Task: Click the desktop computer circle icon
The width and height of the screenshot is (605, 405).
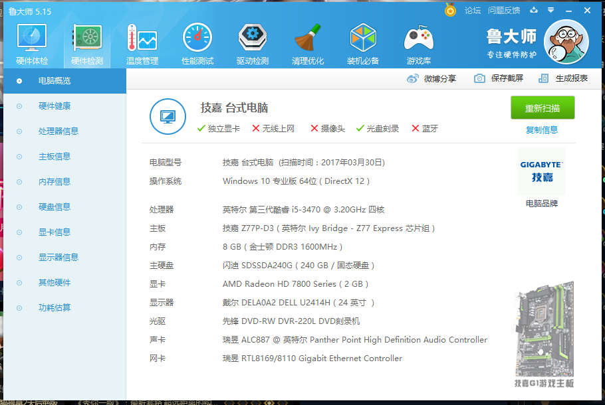Action: pyautogui.click(x=168, y=116)
